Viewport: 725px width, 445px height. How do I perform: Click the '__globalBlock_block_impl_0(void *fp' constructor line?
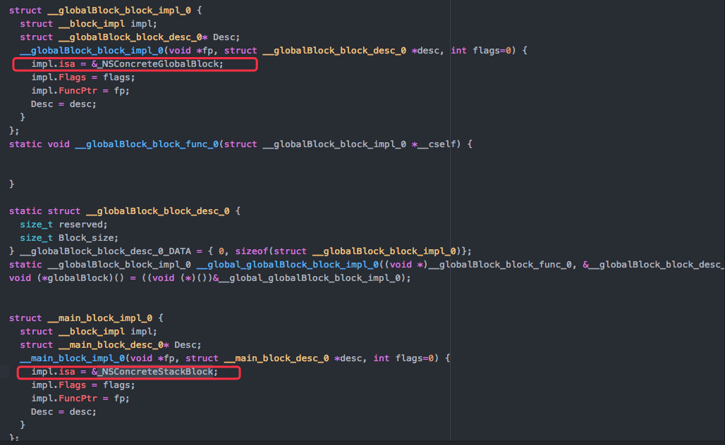[273, 50]
